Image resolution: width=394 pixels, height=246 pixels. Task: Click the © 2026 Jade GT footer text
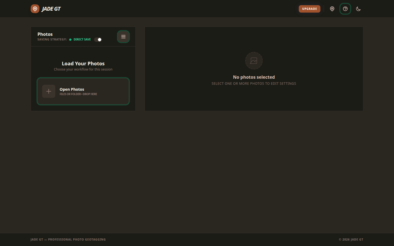click(351, 239)
